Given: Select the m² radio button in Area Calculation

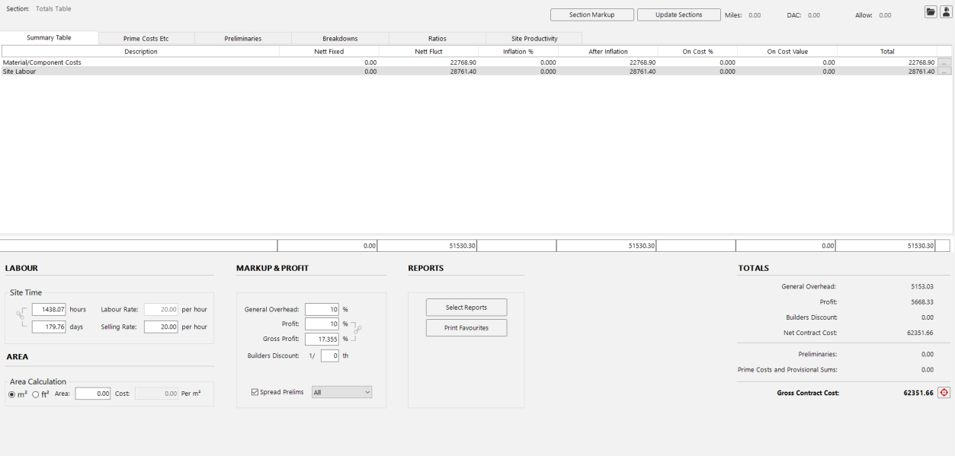Looking at the screenshot, I should pyautogui.click(x=11, y=394).
